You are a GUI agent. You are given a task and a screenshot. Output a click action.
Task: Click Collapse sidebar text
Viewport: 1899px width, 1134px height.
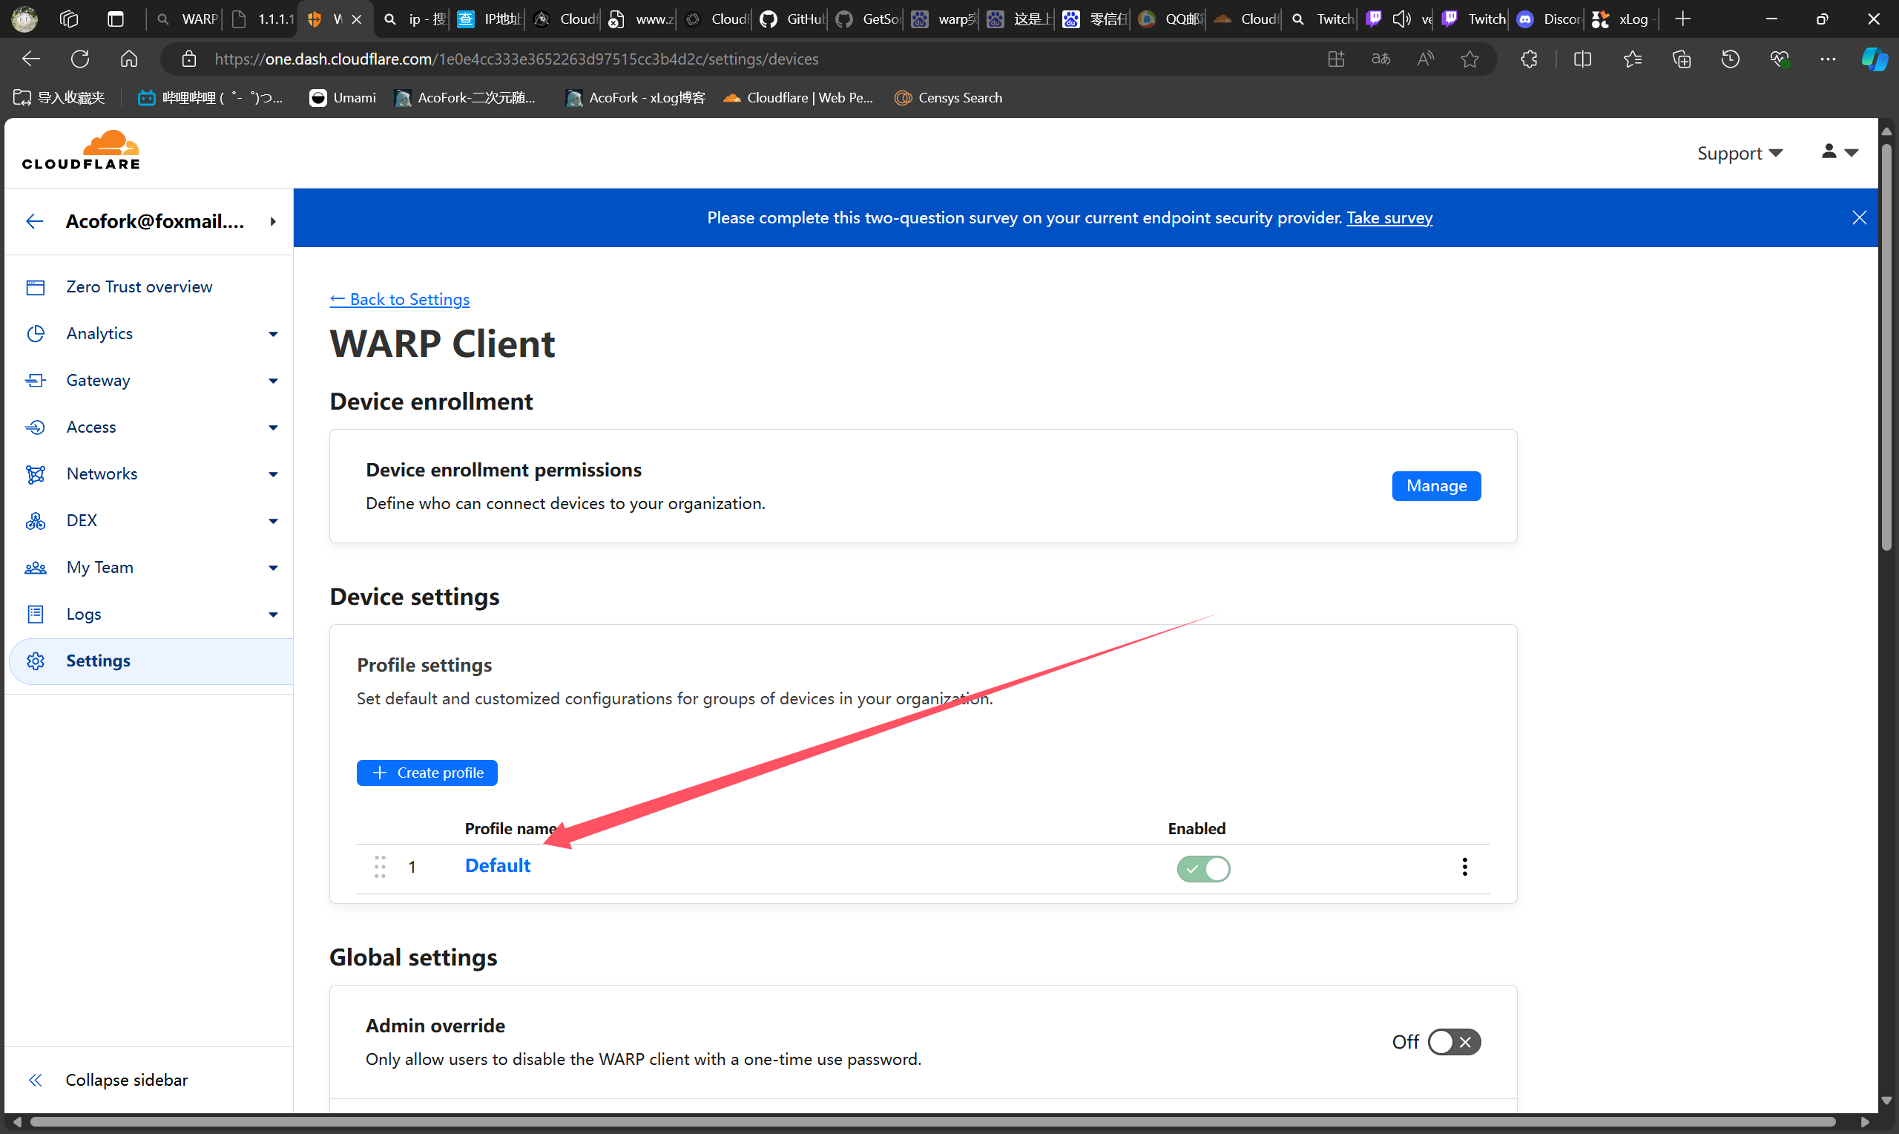[x=127, y=1080]
